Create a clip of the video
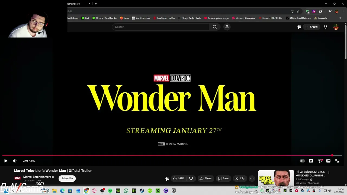347x195 pixels. point(240,178)
